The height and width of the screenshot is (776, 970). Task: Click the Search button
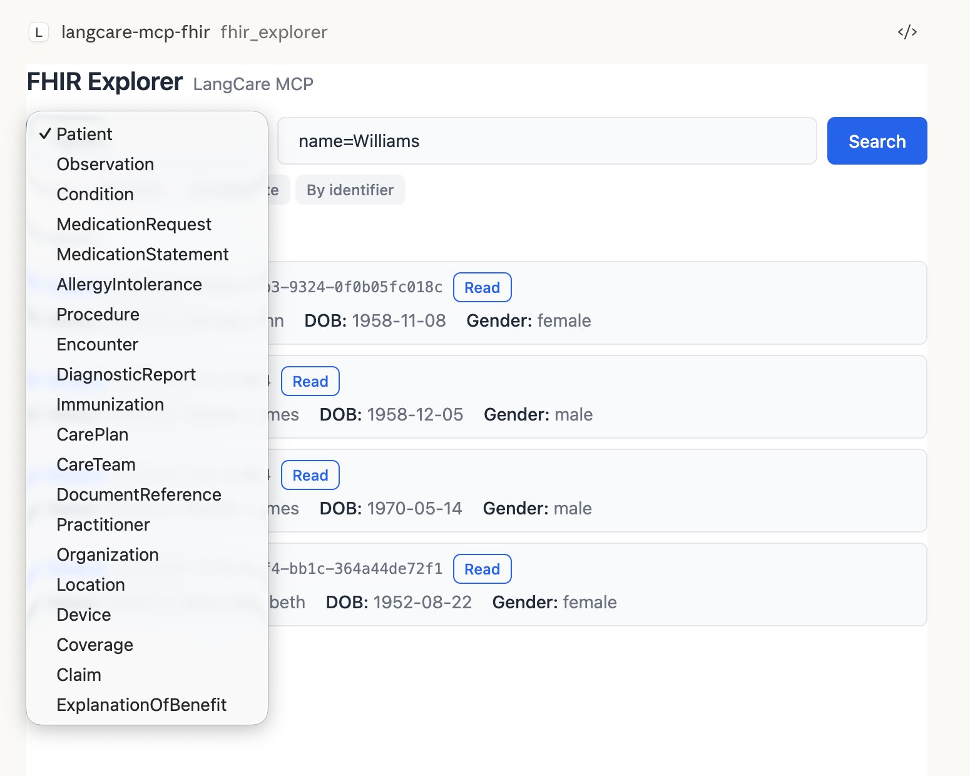876,141
